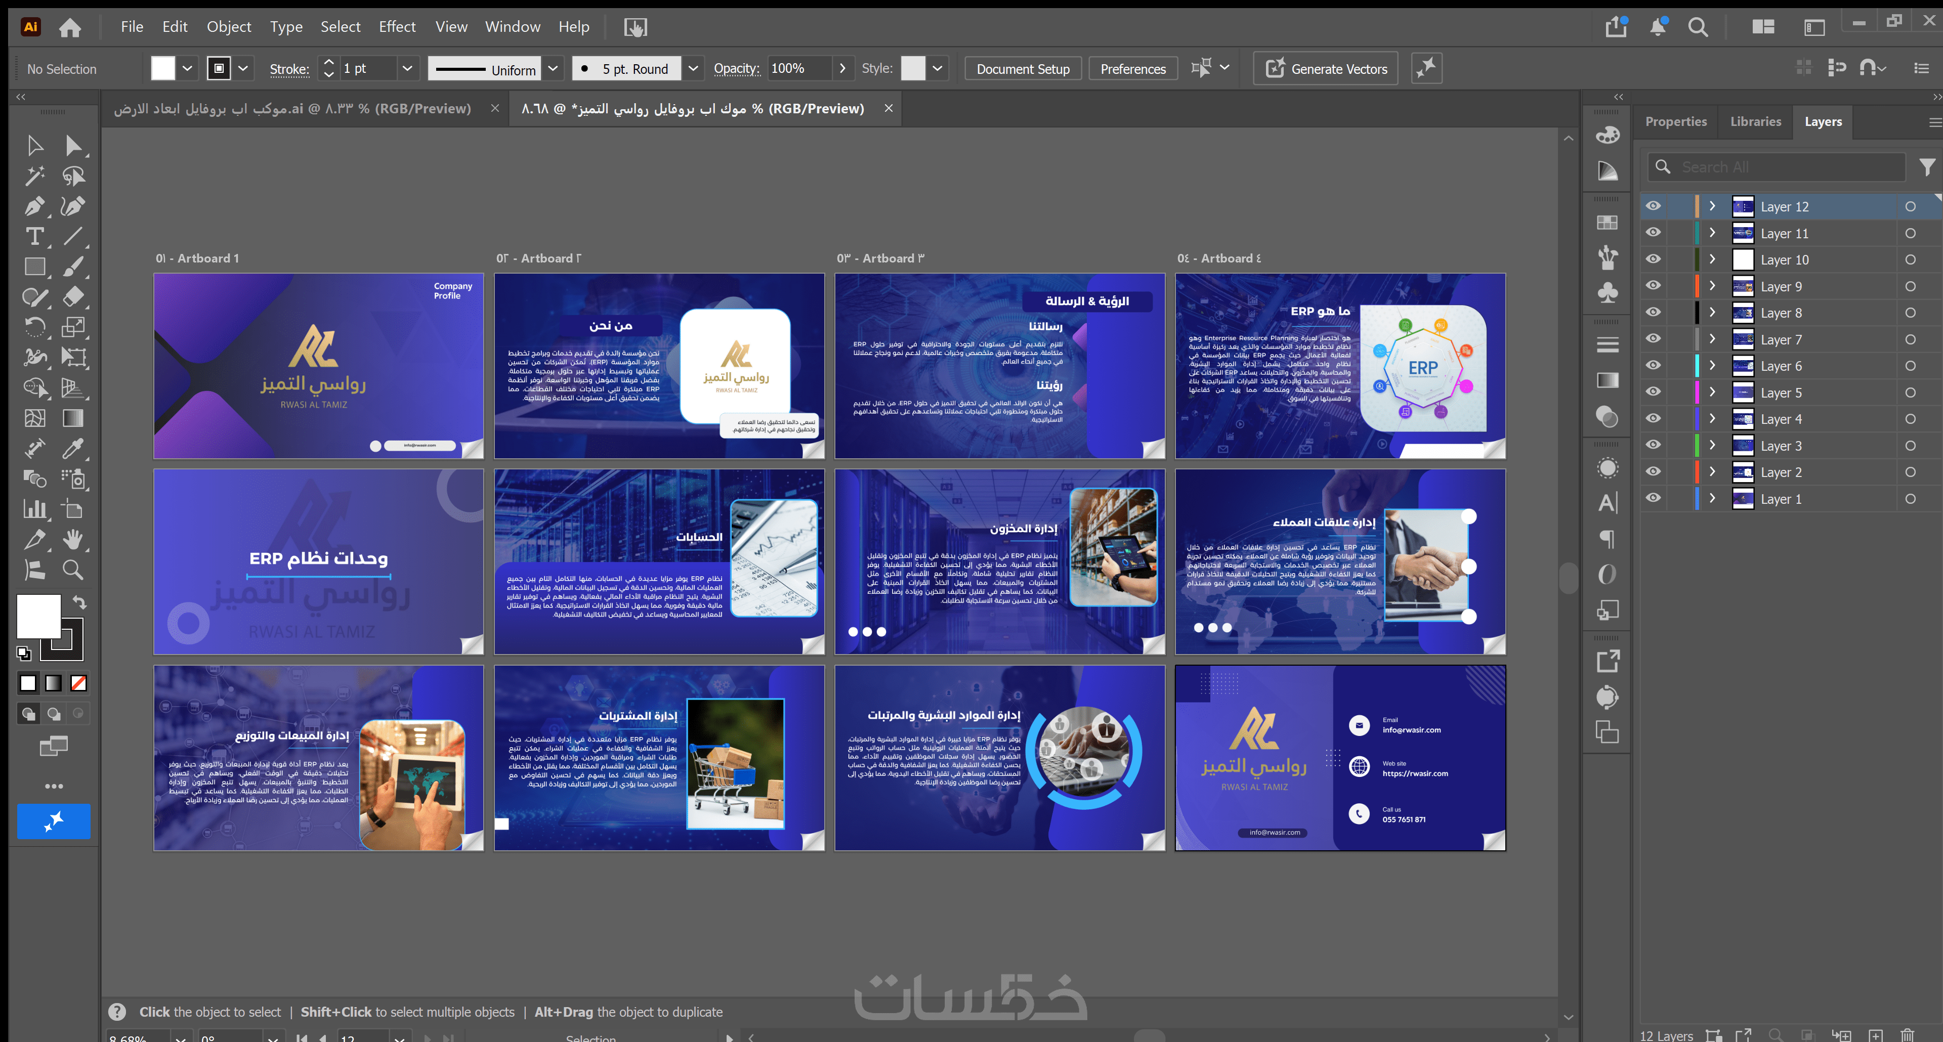Viewport: 1943px width, 1042px height.
Task: Open the search magnifier in the top bar
Action: click(1698, 27)
